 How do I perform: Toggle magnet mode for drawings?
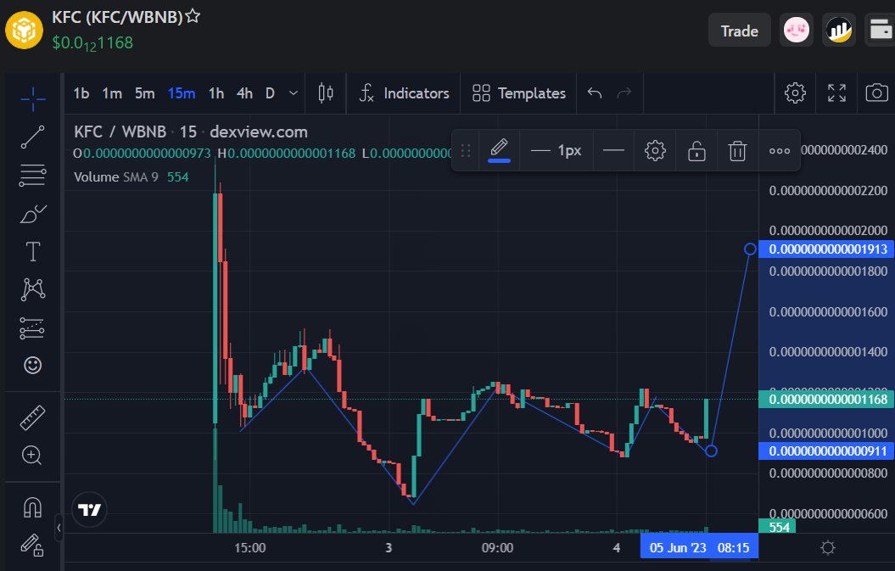32,507
